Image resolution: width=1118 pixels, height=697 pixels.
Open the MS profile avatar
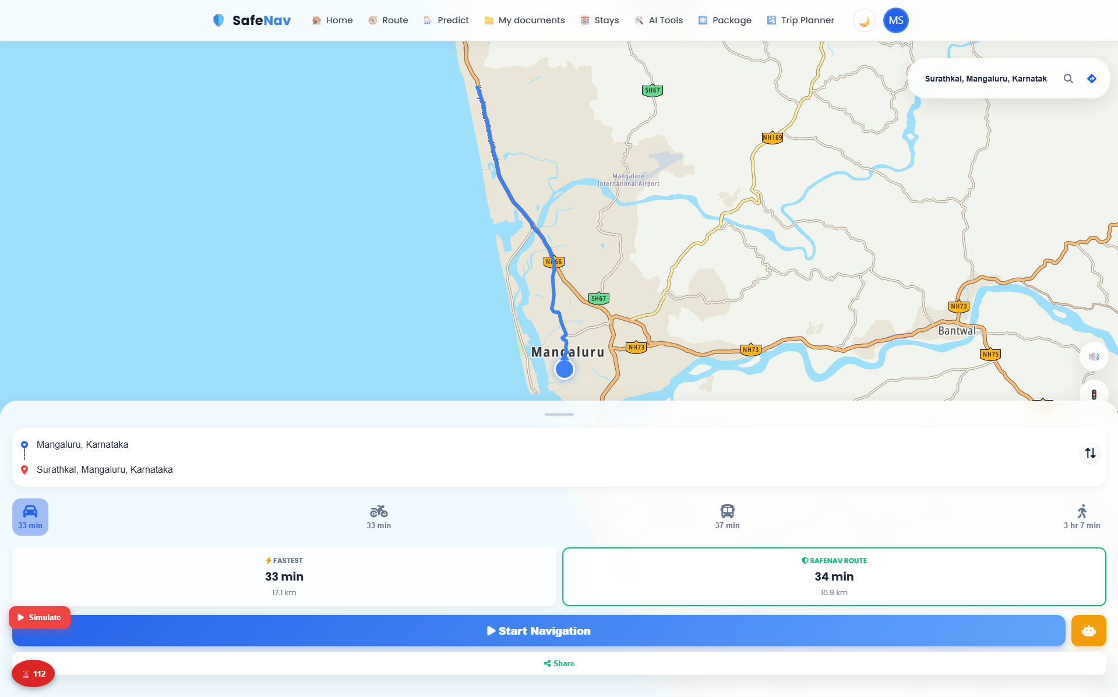(896, 20)
